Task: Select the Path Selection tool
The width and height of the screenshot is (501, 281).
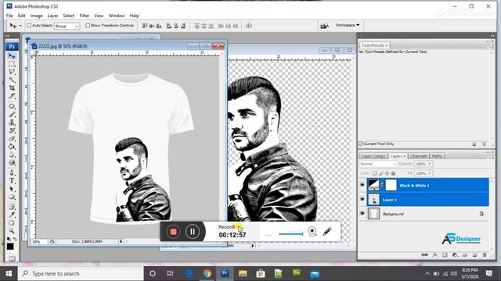Action: [x=12, y=189]
